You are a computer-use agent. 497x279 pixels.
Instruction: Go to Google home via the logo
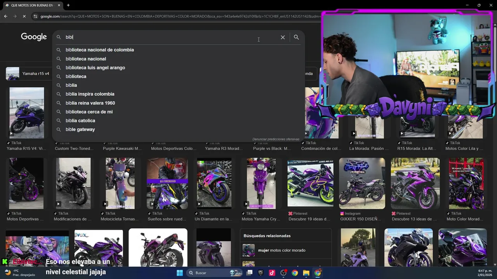click(34, 37)
